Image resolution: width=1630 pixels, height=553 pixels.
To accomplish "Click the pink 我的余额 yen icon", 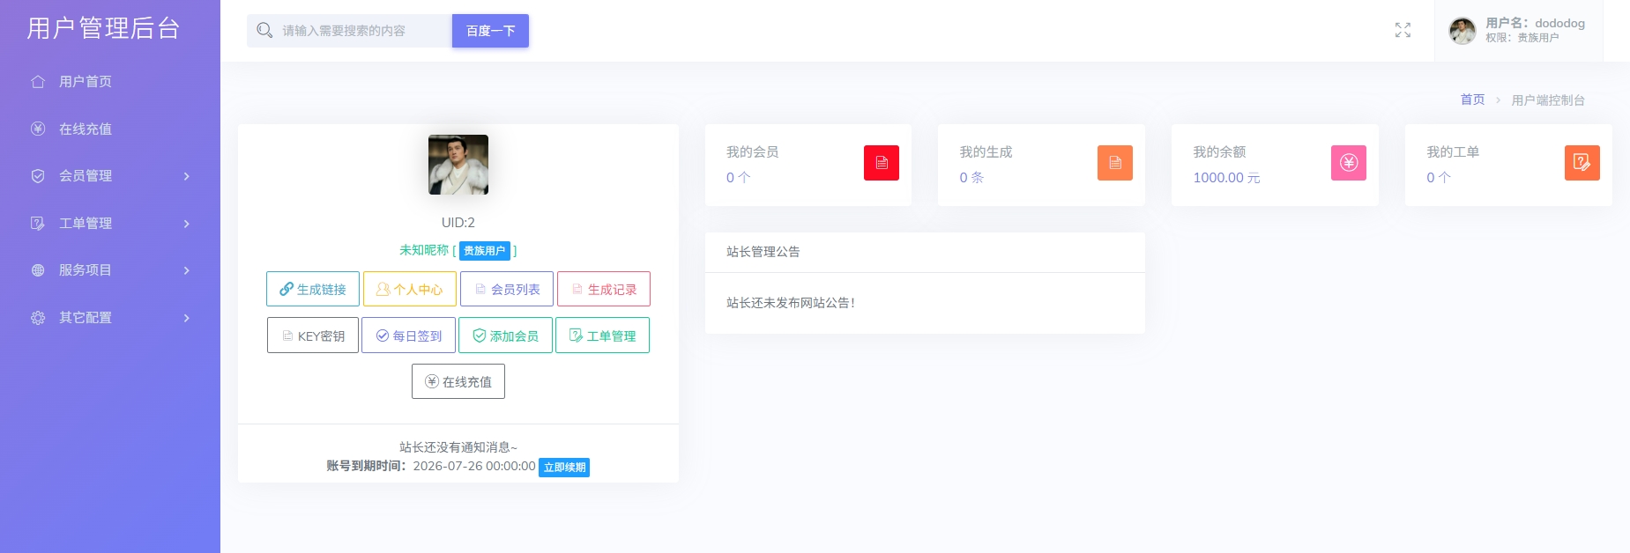I will pyautogui.click(x=1349, y=163).
